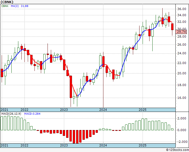Click the 28.00 price axis label

pos(182,36)
